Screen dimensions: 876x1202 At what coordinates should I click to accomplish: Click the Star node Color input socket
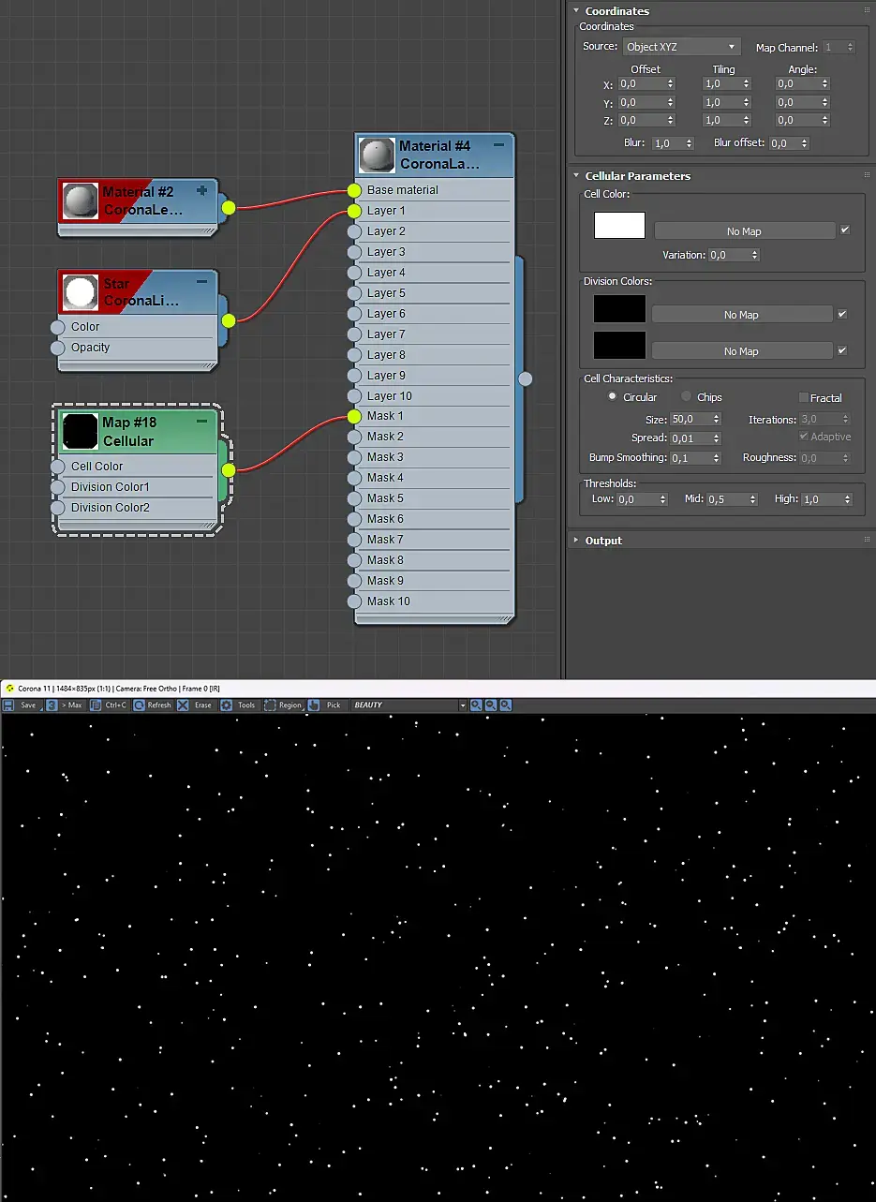pos(57,327)
